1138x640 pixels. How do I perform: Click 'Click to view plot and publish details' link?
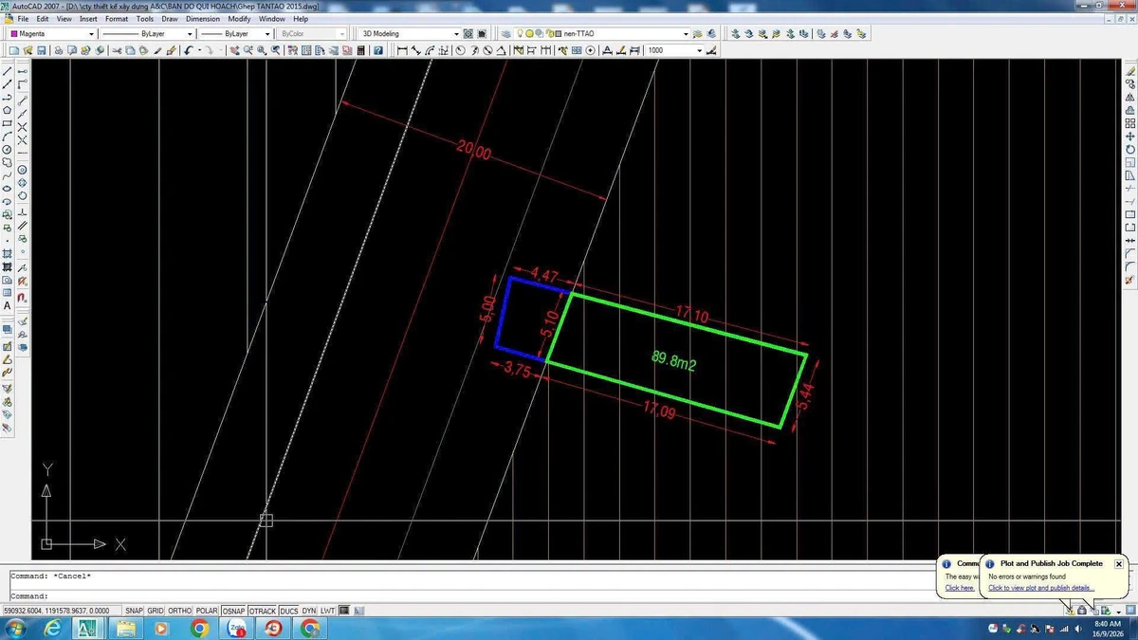pos(1041,588)
